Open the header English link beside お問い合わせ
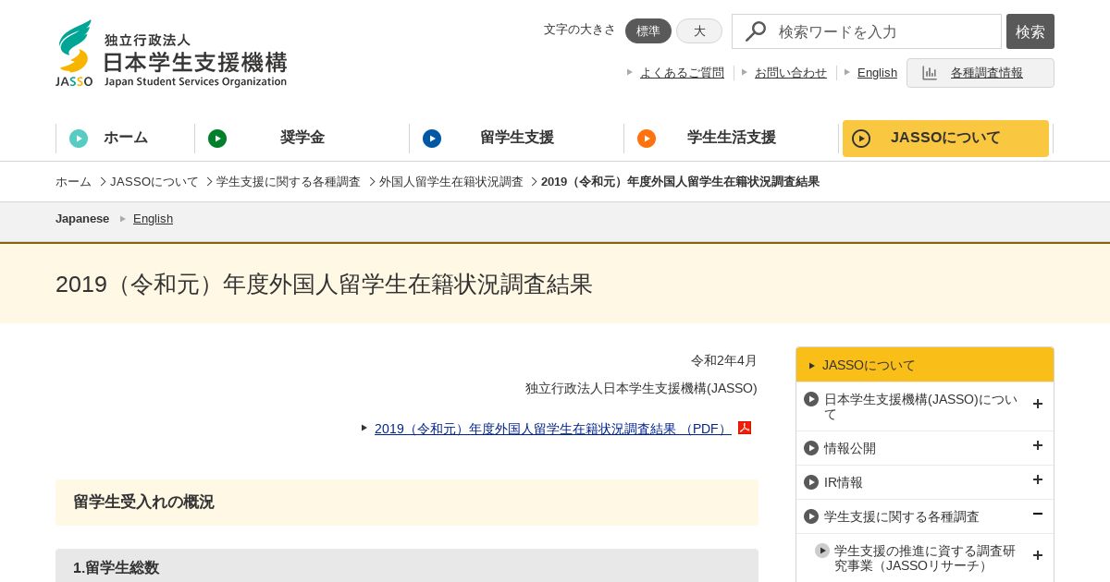 click(877, 73)
